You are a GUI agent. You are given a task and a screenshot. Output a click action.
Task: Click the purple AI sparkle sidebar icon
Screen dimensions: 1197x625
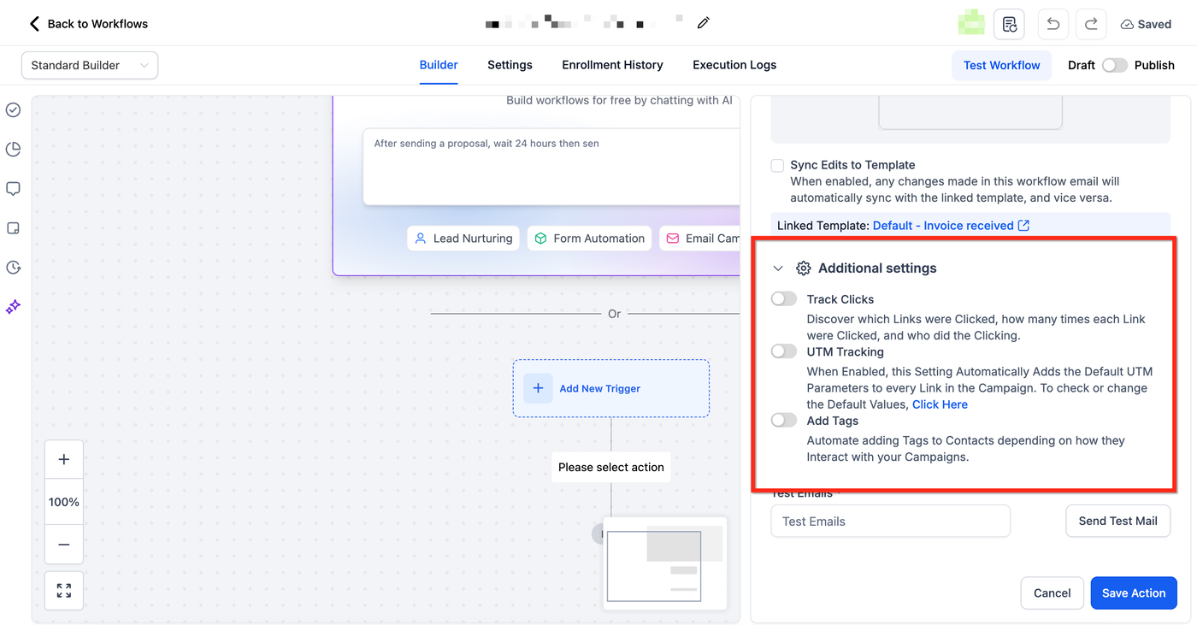[13, 307]
